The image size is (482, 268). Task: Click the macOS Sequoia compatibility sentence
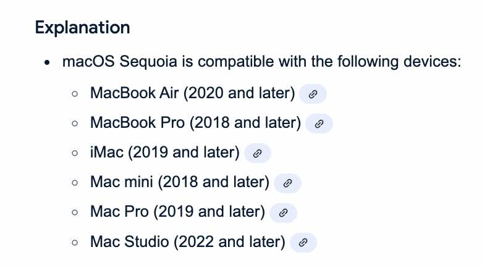tap(261, 62)
